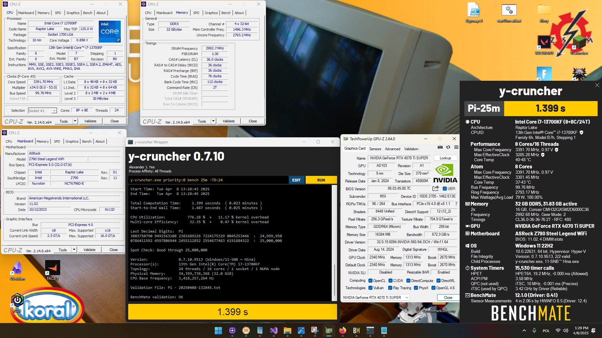Refresh GPU-Z data with the refresh icon
Screen dimensions: 602x338
448,147
